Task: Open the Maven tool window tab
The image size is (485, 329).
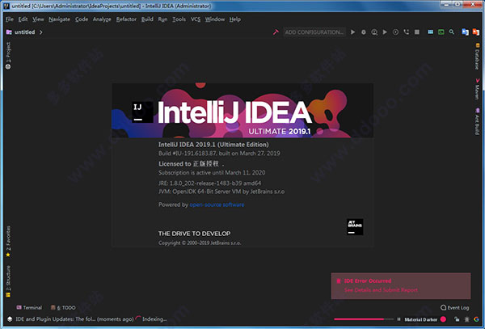Action: (x=477, y=89)
